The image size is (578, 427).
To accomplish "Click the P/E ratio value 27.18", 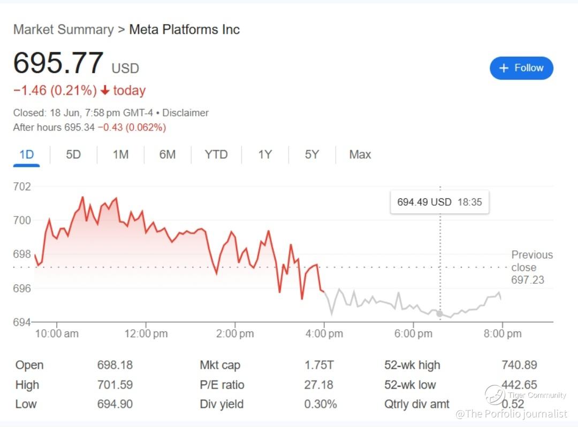I will click(318, 385).
